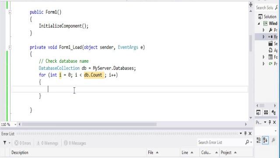Click the Search Solution Explorer field
The height and width of the screenshot is (158, 280).
[265, 8]
